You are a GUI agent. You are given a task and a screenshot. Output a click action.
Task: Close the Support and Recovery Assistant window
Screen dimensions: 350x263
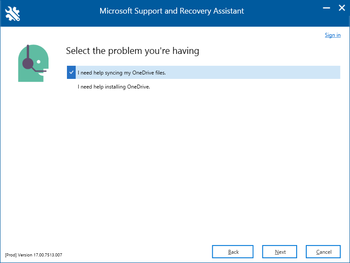[x=342, y=8]
